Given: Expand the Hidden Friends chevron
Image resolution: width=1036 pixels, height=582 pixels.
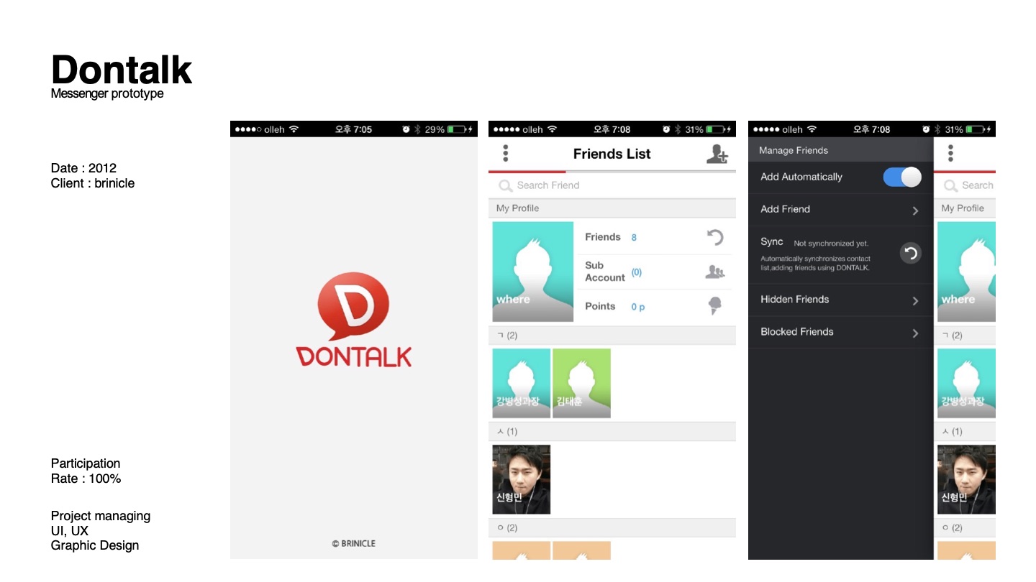Looking at the screenshot, I should coord(915,300).
